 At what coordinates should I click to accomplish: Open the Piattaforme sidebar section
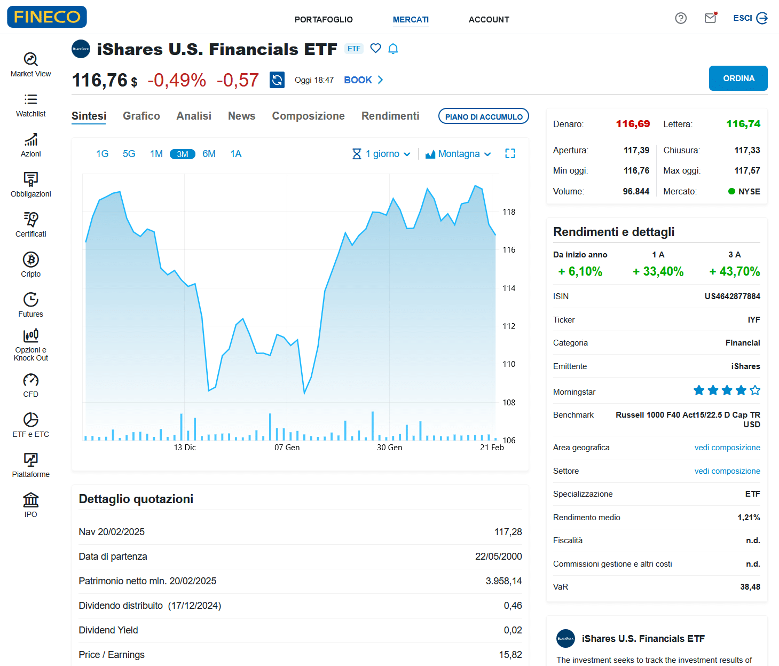[x=31, y=466]
